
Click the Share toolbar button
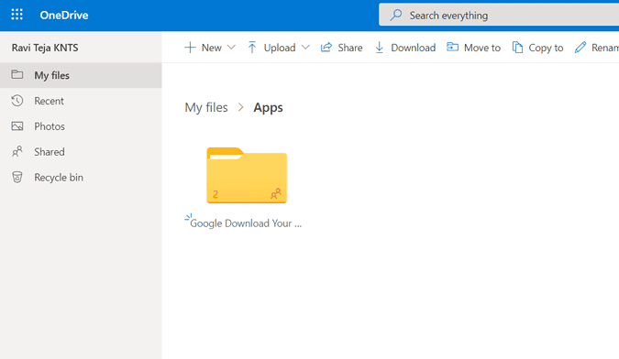pos(341,48)
